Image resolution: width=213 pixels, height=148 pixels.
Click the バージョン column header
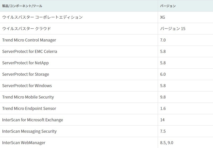tap(168, 6)
